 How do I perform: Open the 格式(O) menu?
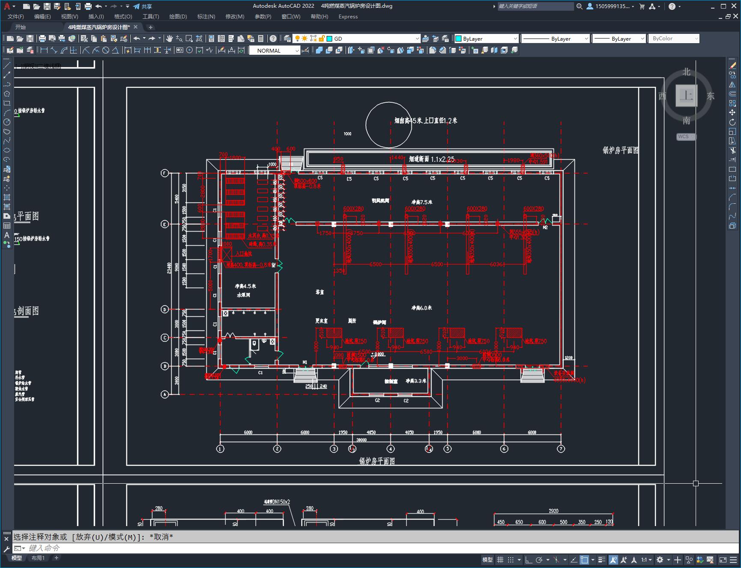[123, 17]
